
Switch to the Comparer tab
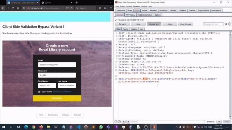click(x=182, y=10)
